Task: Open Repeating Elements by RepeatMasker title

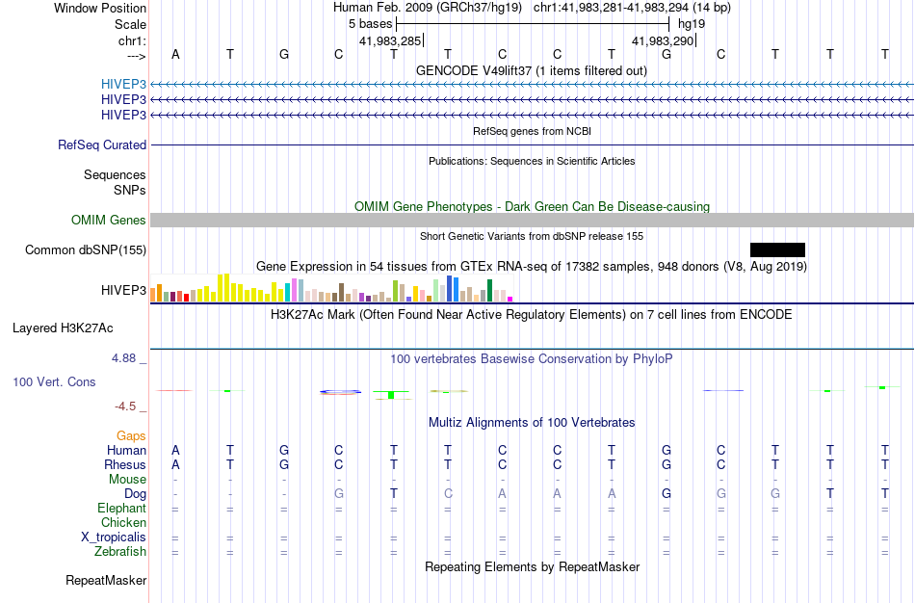Action: pyautogui.click(x=532, y=566)
